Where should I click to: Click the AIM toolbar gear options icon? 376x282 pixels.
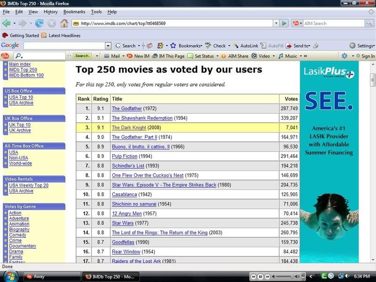click(345, 56)
